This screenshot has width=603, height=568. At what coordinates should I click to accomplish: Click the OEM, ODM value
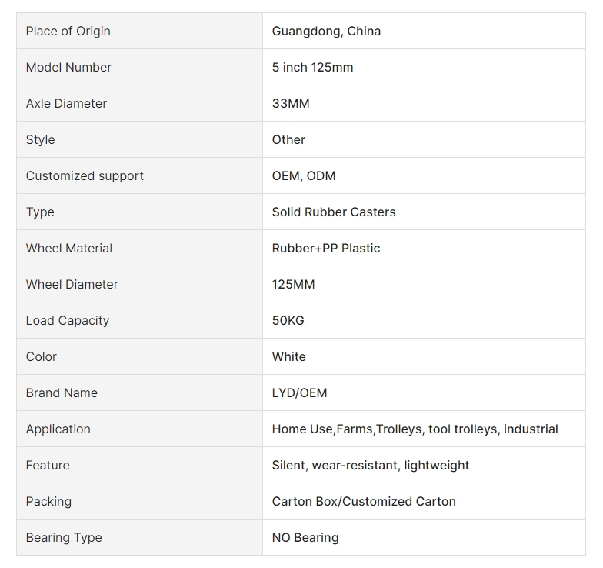coord(304,176)
